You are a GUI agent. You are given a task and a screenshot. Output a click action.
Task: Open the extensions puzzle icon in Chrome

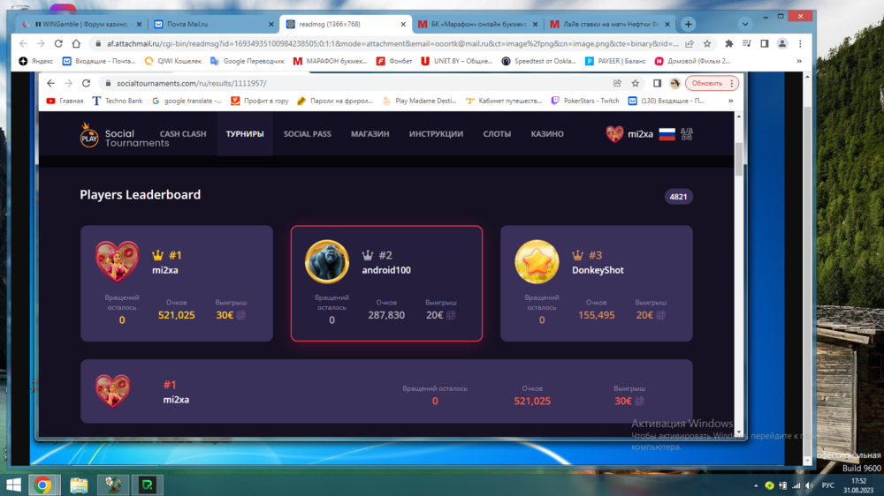click(728, 42)
